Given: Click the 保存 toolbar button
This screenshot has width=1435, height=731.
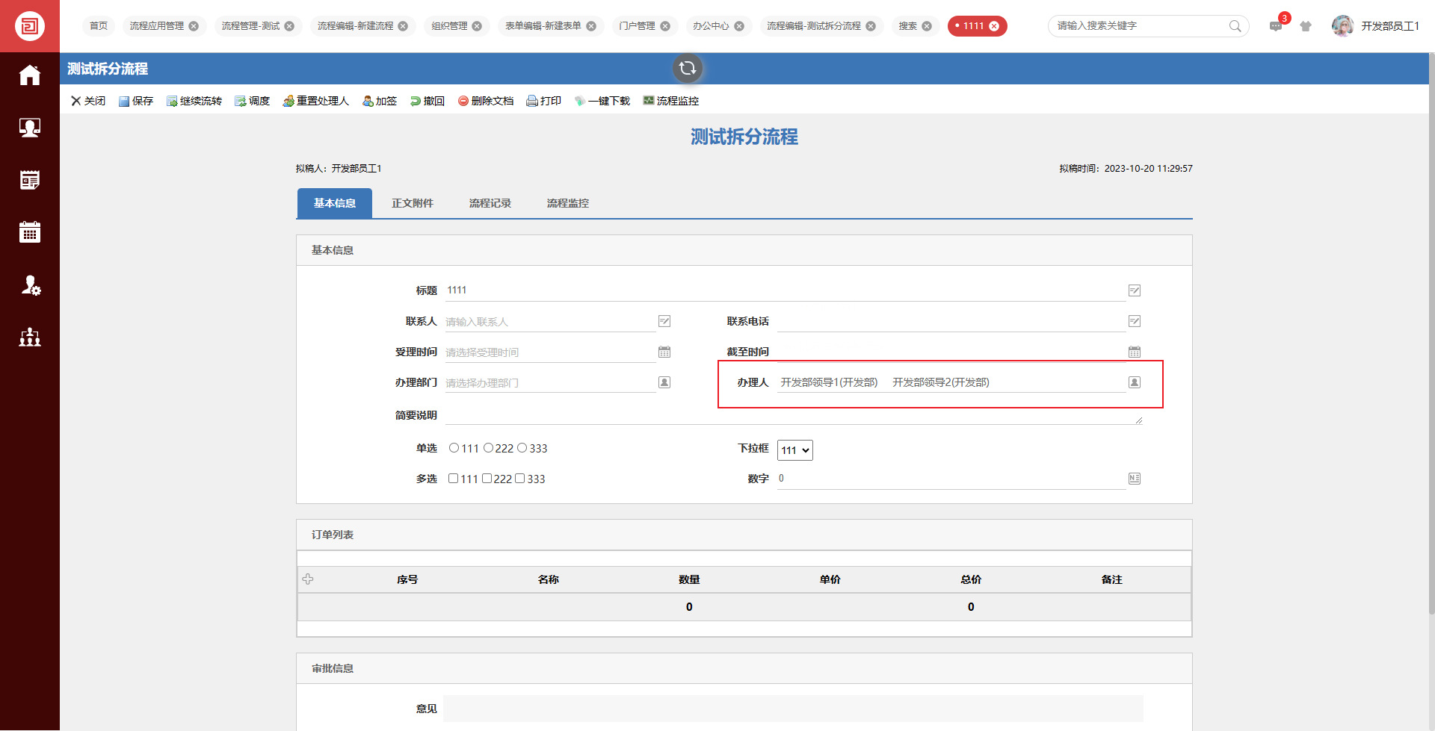Looking at the screenshot, I should 136,101.
